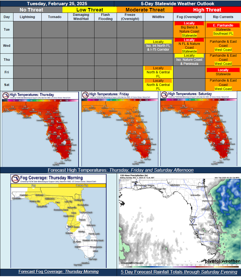
Task: Expand the Wildfire column header
Action: click(x=158, y=17)
